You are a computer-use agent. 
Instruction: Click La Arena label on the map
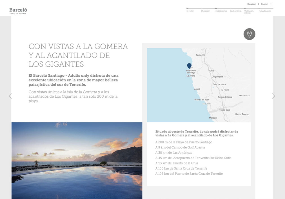pos(191,76)
